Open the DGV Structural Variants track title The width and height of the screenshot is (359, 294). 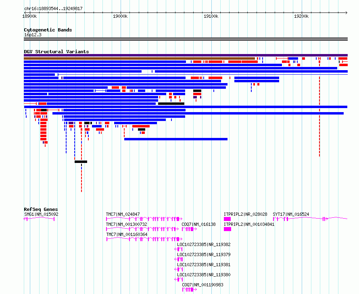coord(56,52)
